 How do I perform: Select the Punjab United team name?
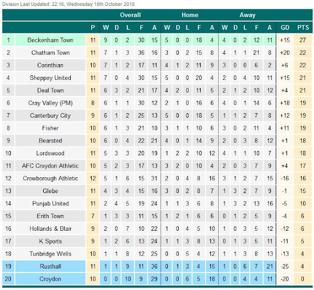[50, 204]
